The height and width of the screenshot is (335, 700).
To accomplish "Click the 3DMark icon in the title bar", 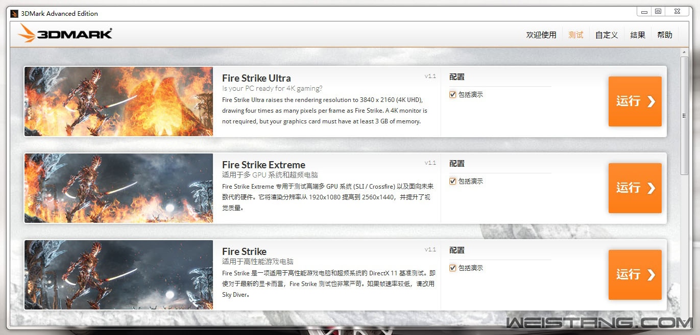I will [x=14, y=13].
